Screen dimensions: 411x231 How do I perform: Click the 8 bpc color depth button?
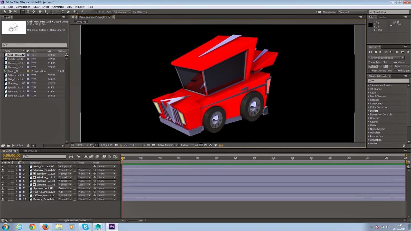tap(20, 146)
